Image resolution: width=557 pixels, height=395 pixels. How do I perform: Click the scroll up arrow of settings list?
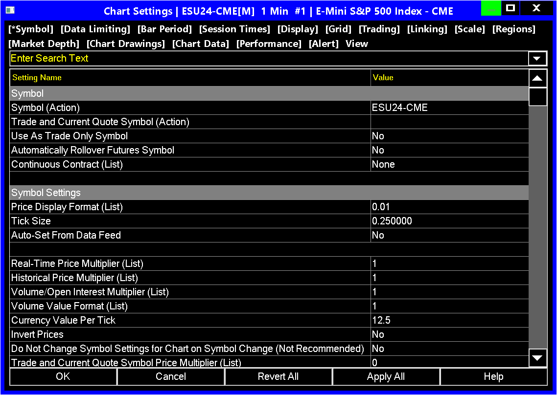coord(537,78)
